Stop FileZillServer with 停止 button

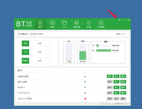coord(116,93)
